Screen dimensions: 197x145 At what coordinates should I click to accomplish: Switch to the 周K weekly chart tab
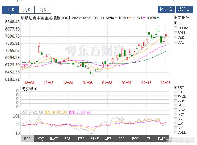coord(27,10)
